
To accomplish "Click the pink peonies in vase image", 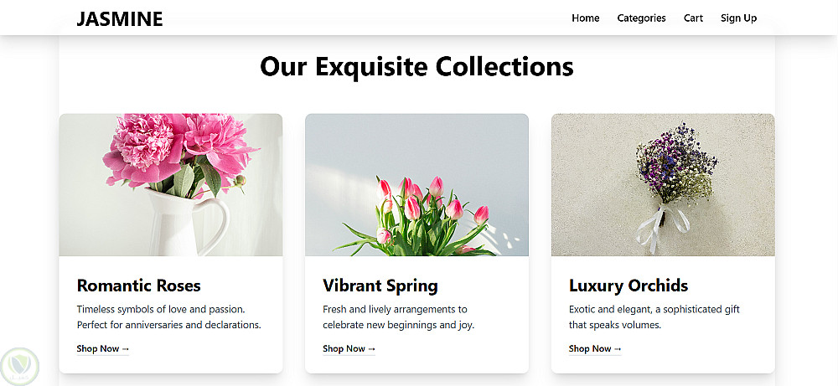I will [x=171, y=184].
